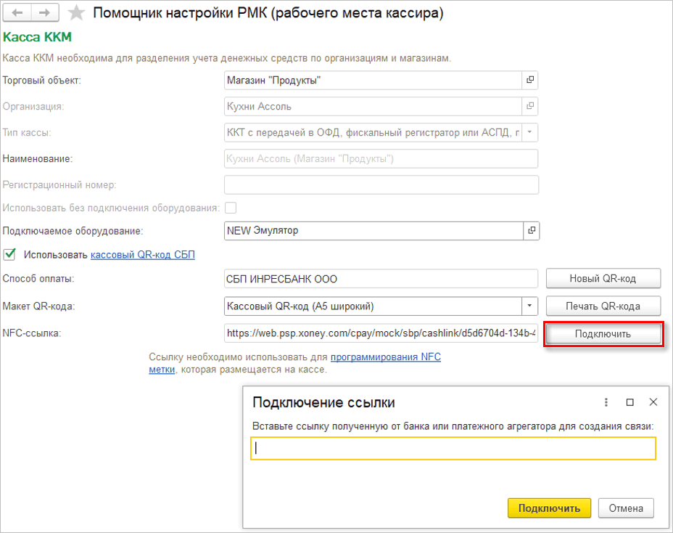This screenshot has height=533, width=673.
Task: Open the dialog's three-dot options menu
Action: 606,402
